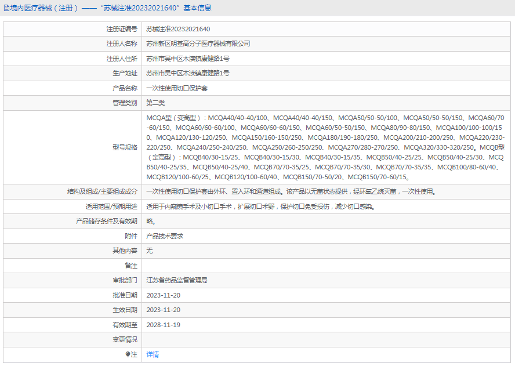Click the 注册人名称 label
This screenshot has width=515, height=366.
click(122, 44)
